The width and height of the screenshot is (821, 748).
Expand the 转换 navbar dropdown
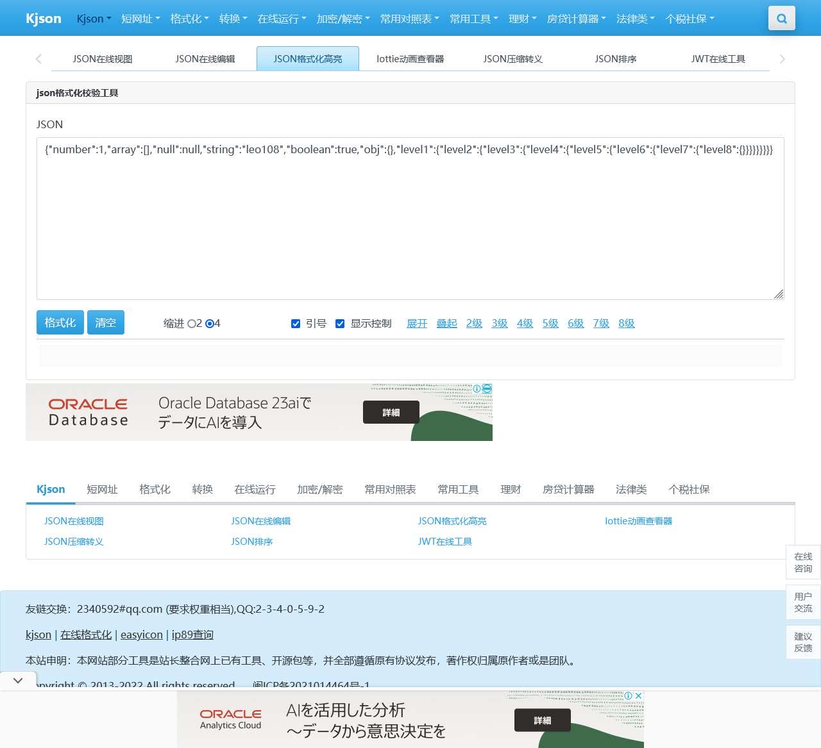(x=233, y=19)
